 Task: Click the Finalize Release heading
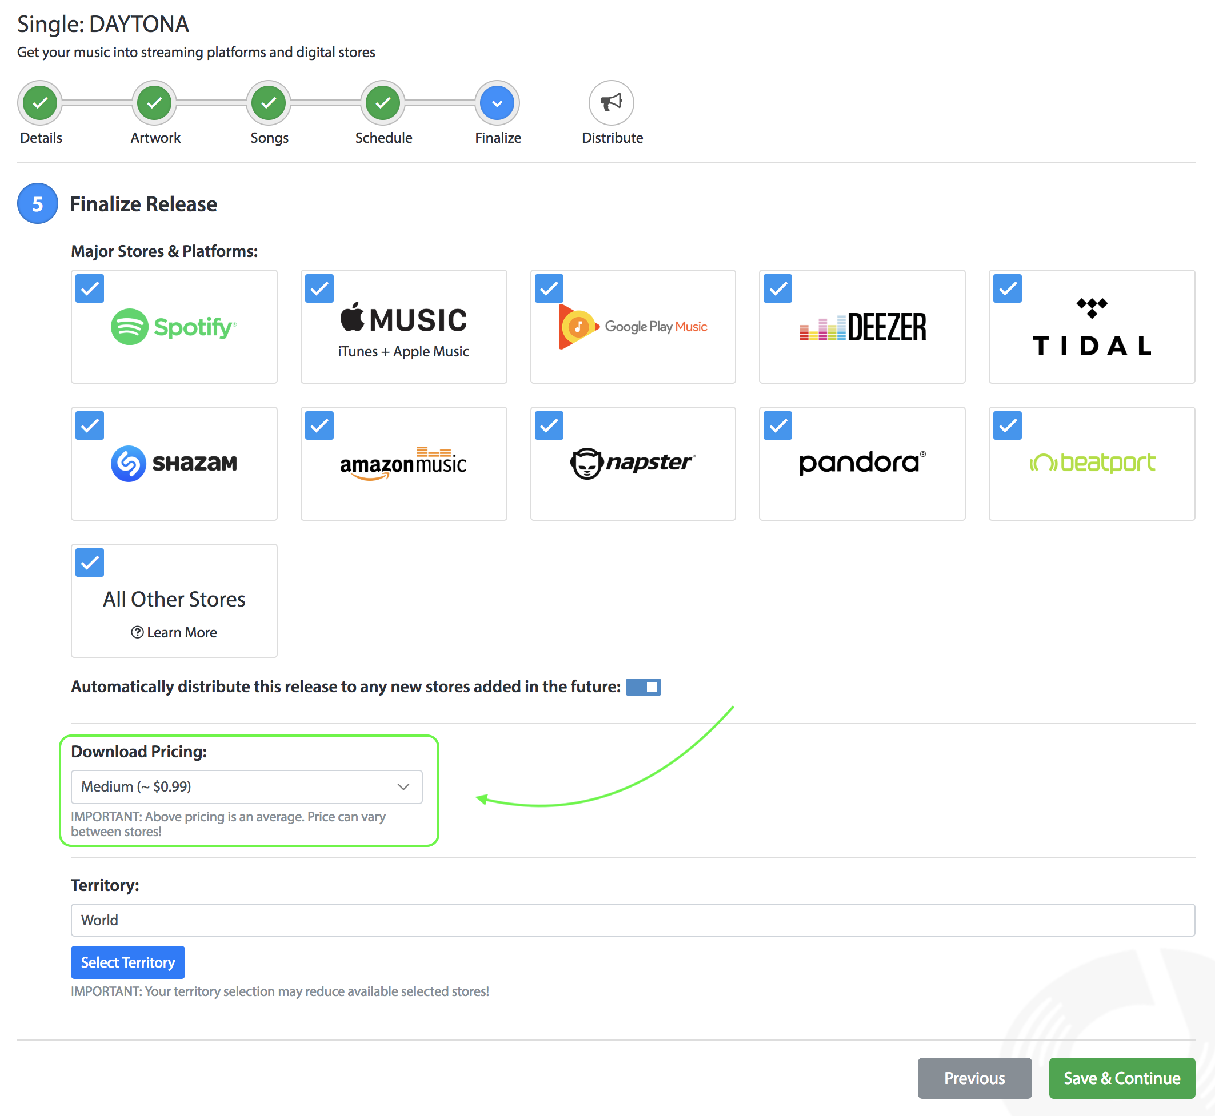click(144, 204)
